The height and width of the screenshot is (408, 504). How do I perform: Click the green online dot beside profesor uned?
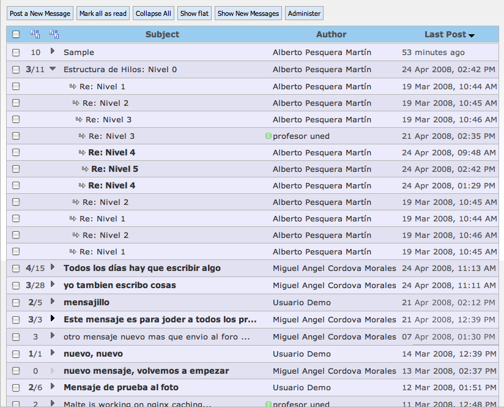pos(269,136)
